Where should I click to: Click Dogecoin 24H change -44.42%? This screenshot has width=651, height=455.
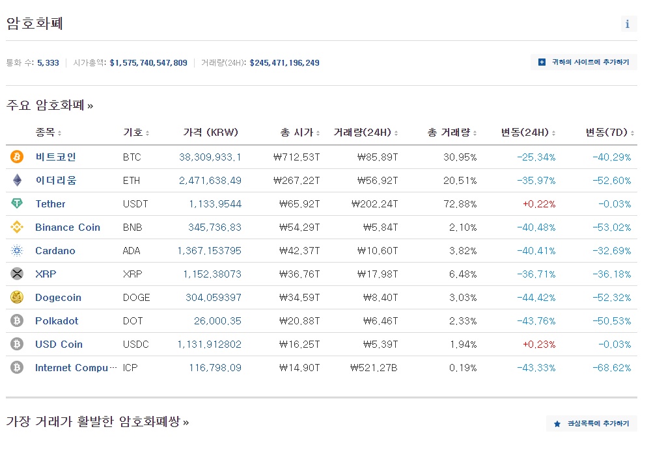536,298
